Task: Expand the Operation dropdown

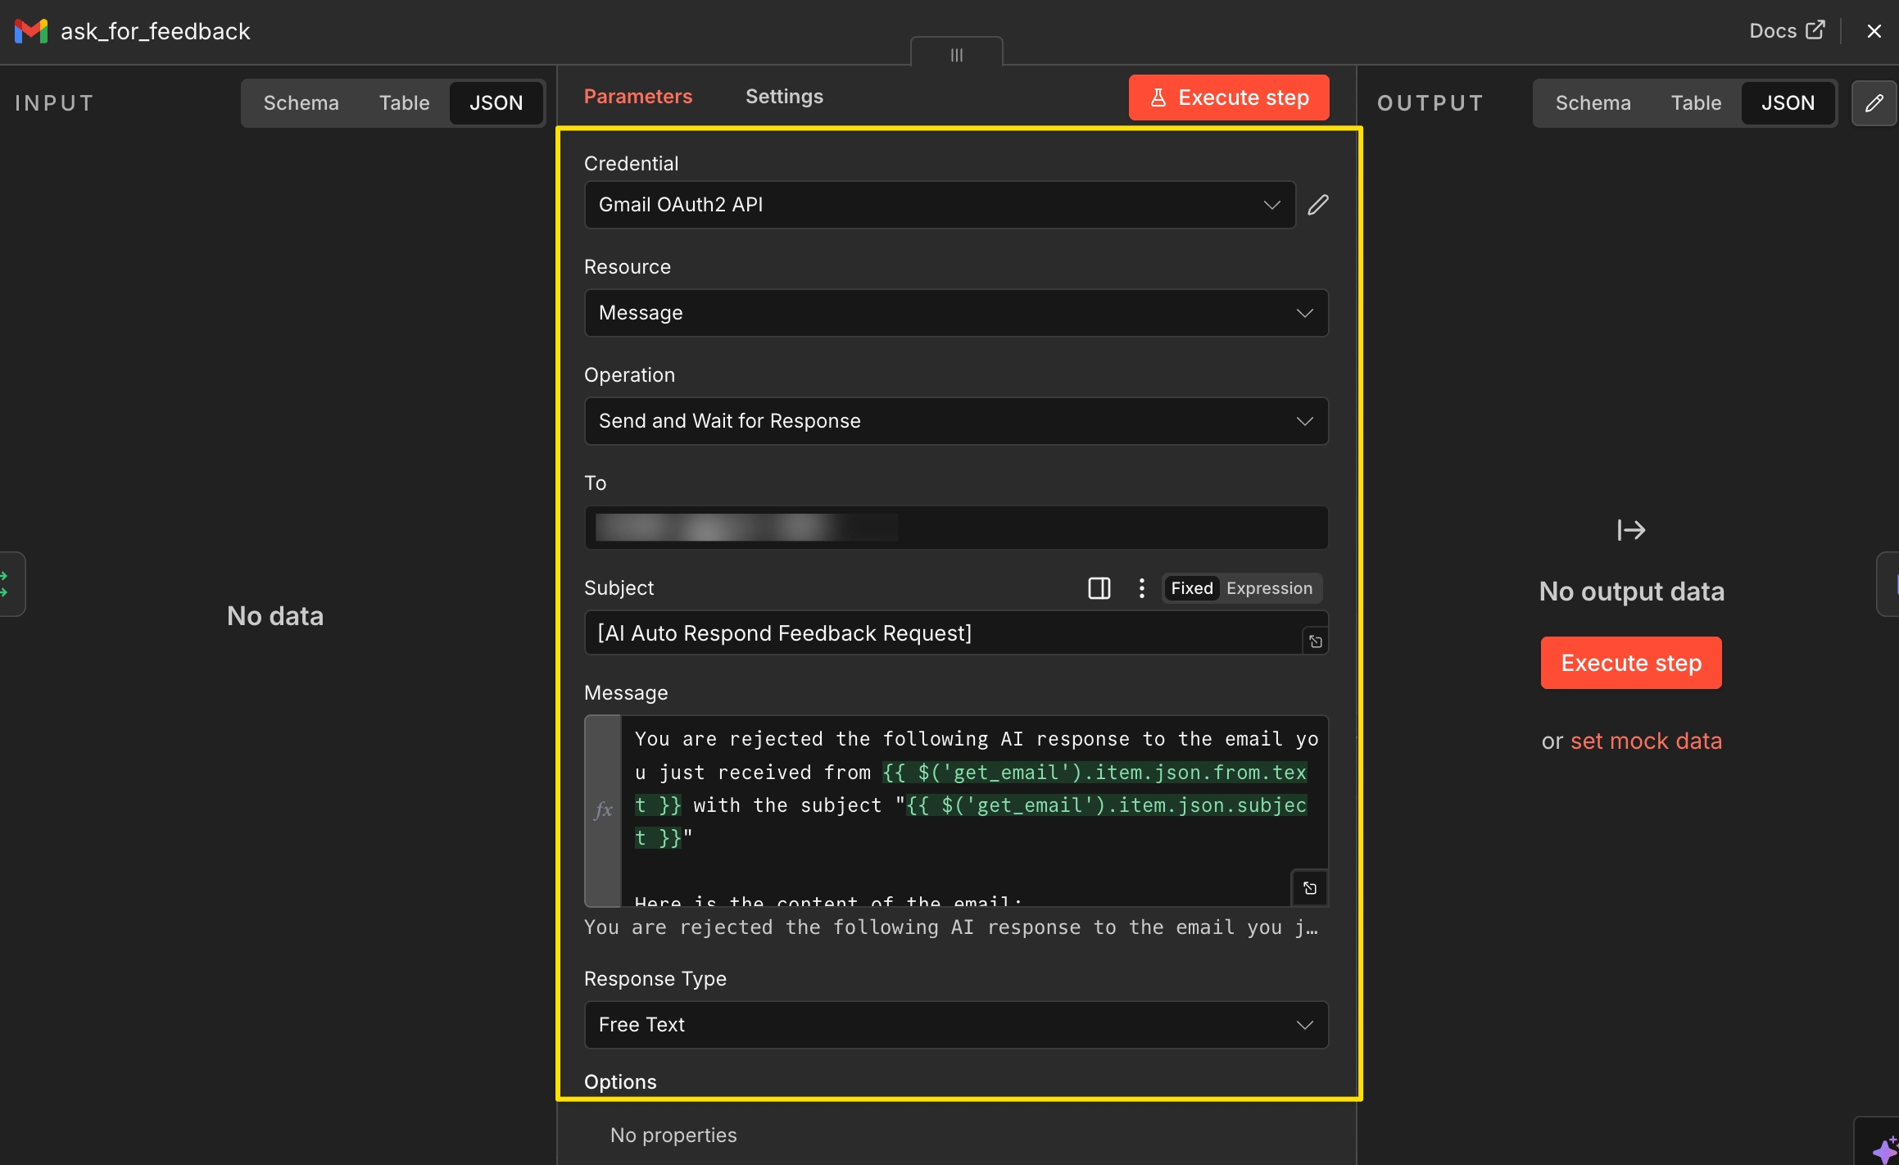Action: coord(956,421)
